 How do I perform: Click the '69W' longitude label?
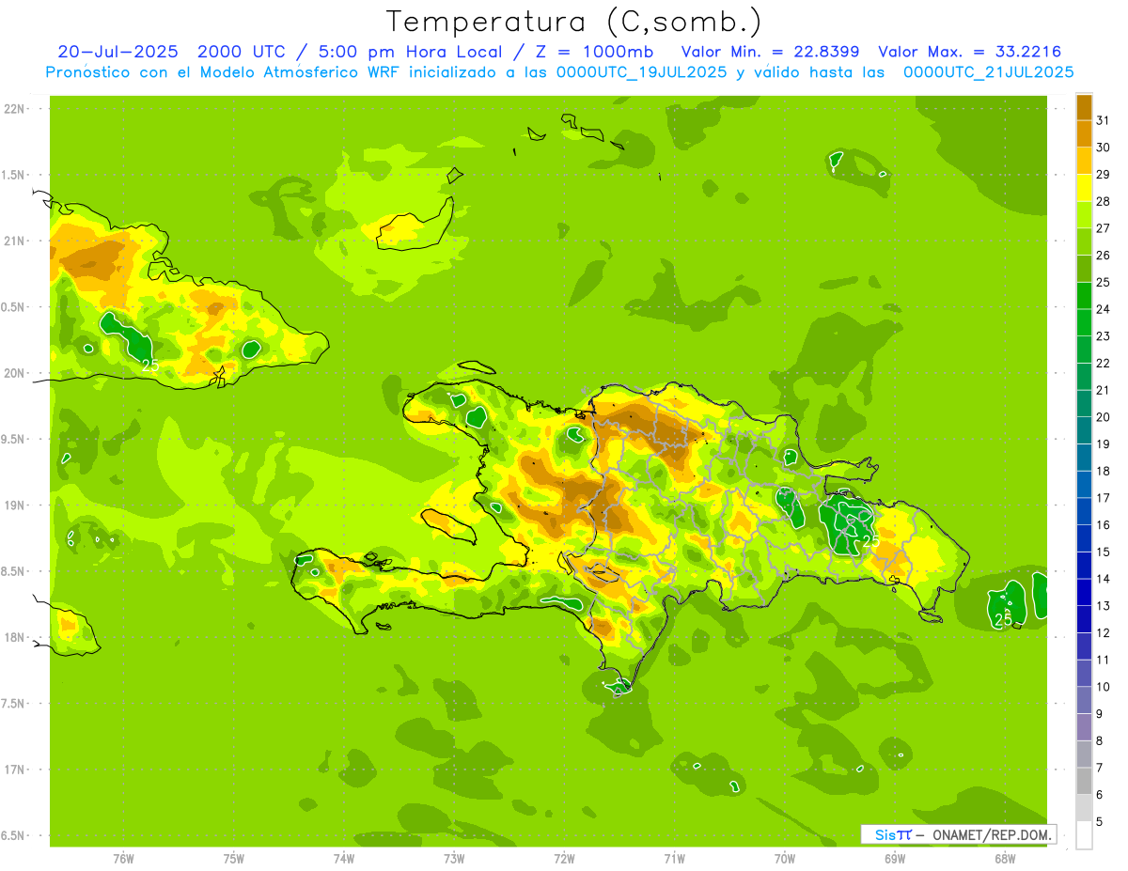[x=894, y=859]
